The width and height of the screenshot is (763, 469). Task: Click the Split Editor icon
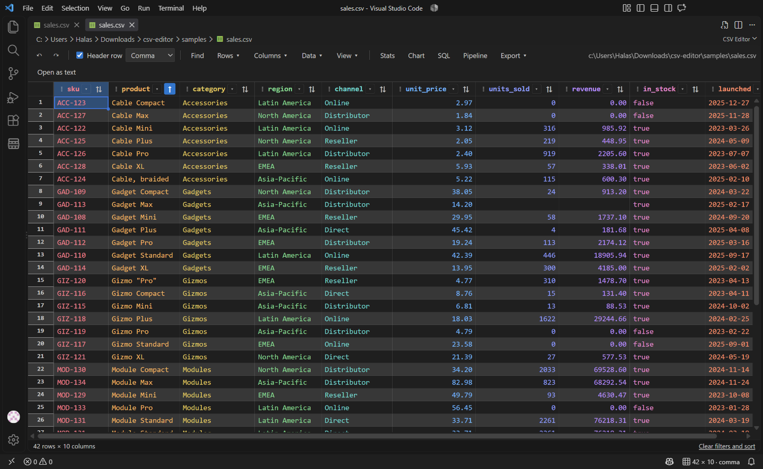[x=738, y=25]
